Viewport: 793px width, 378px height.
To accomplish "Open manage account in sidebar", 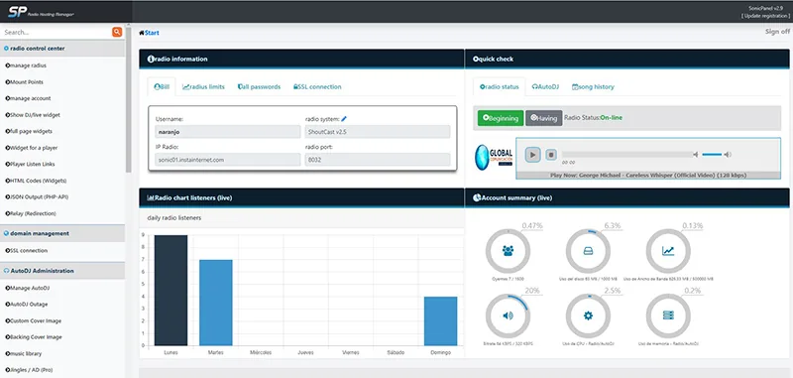I will [29, 98].
